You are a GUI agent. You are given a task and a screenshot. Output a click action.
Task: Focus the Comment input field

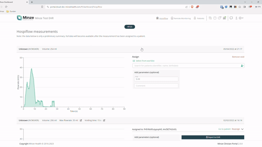tap(156, 86)
